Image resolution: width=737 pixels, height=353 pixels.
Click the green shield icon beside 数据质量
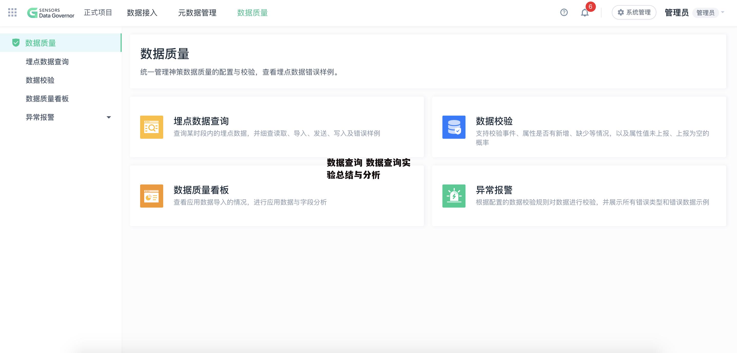[16, 43]
